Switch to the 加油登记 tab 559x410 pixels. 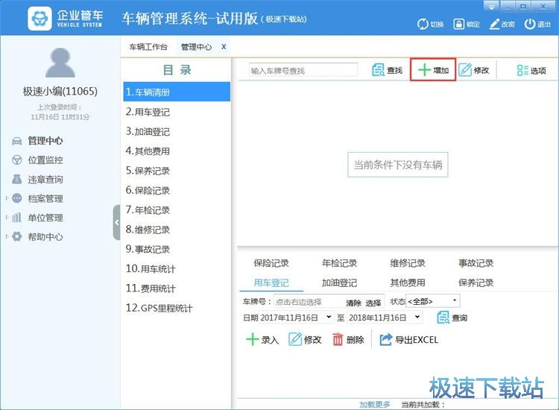tap(339, 283)
